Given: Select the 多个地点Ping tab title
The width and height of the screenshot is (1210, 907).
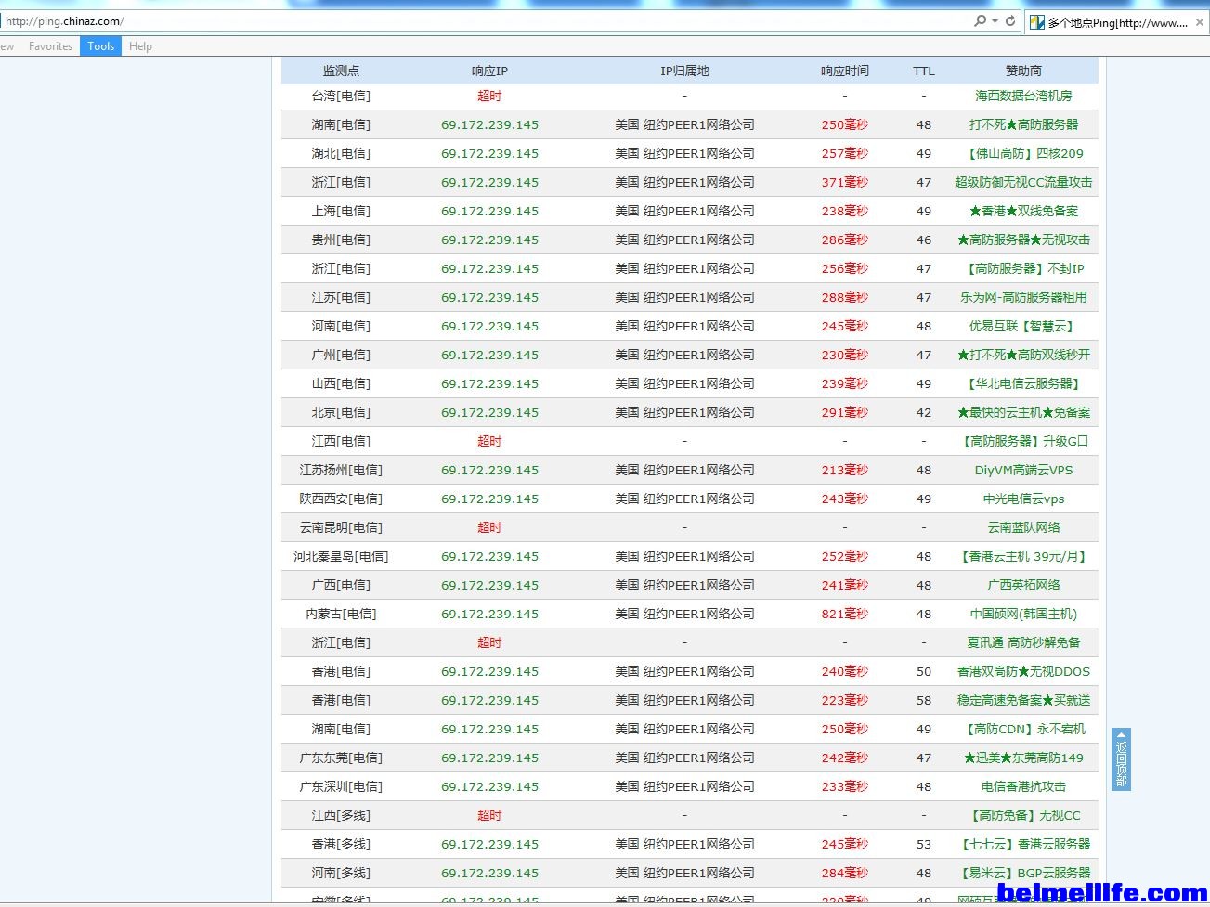Looking at the screenshot, I should pyautogui.click(x=1117, y=22).
